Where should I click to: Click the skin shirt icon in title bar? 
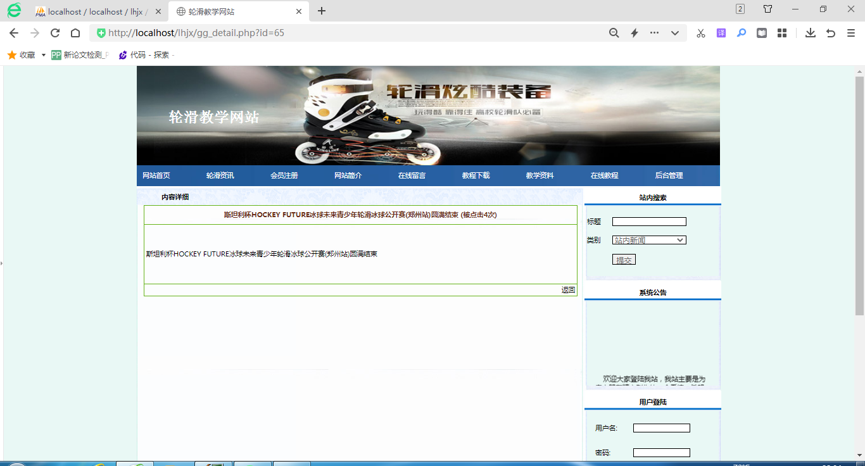coord(767,9)
